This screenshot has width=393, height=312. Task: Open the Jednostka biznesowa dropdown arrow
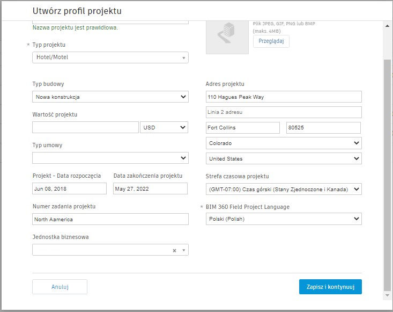(x=183, y=250)
